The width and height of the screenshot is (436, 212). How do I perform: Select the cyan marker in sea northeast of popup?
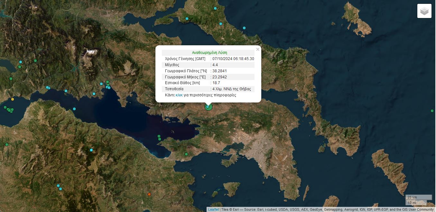pos(244,28)
